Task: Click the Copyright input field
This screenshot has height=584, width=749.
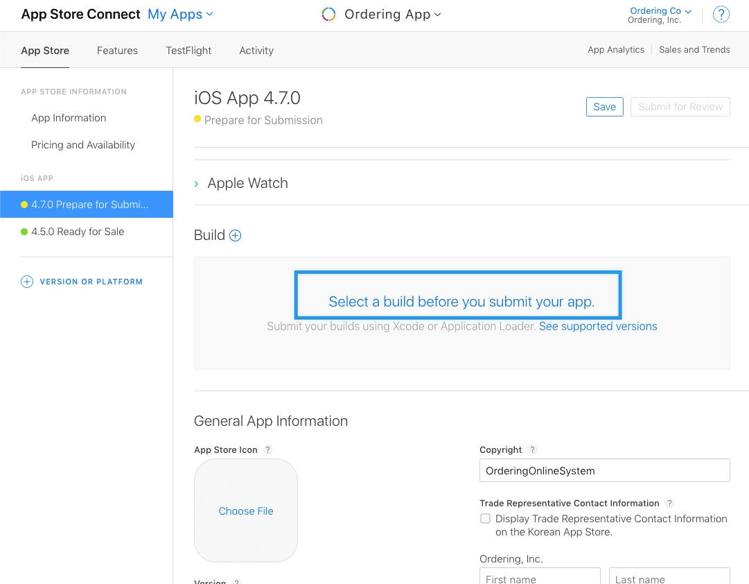Action: tap(604, 470)
